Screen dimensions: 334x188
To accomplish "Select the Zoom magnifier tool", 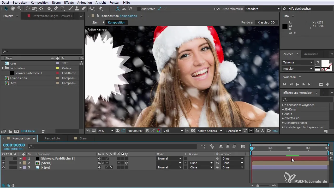I will point(19,8).
